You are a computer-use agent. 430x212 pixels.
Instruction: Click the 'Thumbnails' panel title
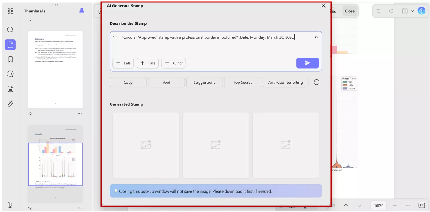coord(35,11)
